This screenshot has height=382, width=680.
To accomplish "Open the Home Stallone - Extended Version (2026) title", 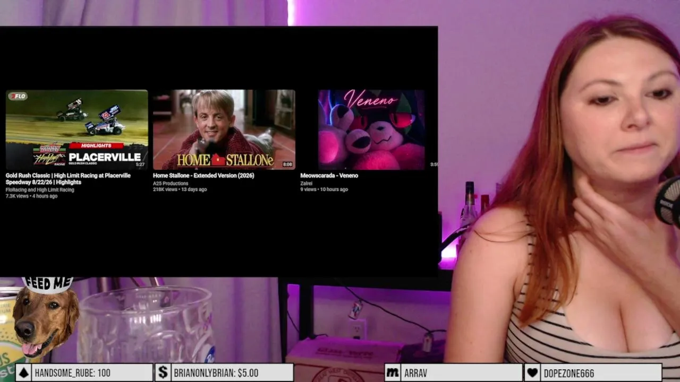I will tap(203, 176).
